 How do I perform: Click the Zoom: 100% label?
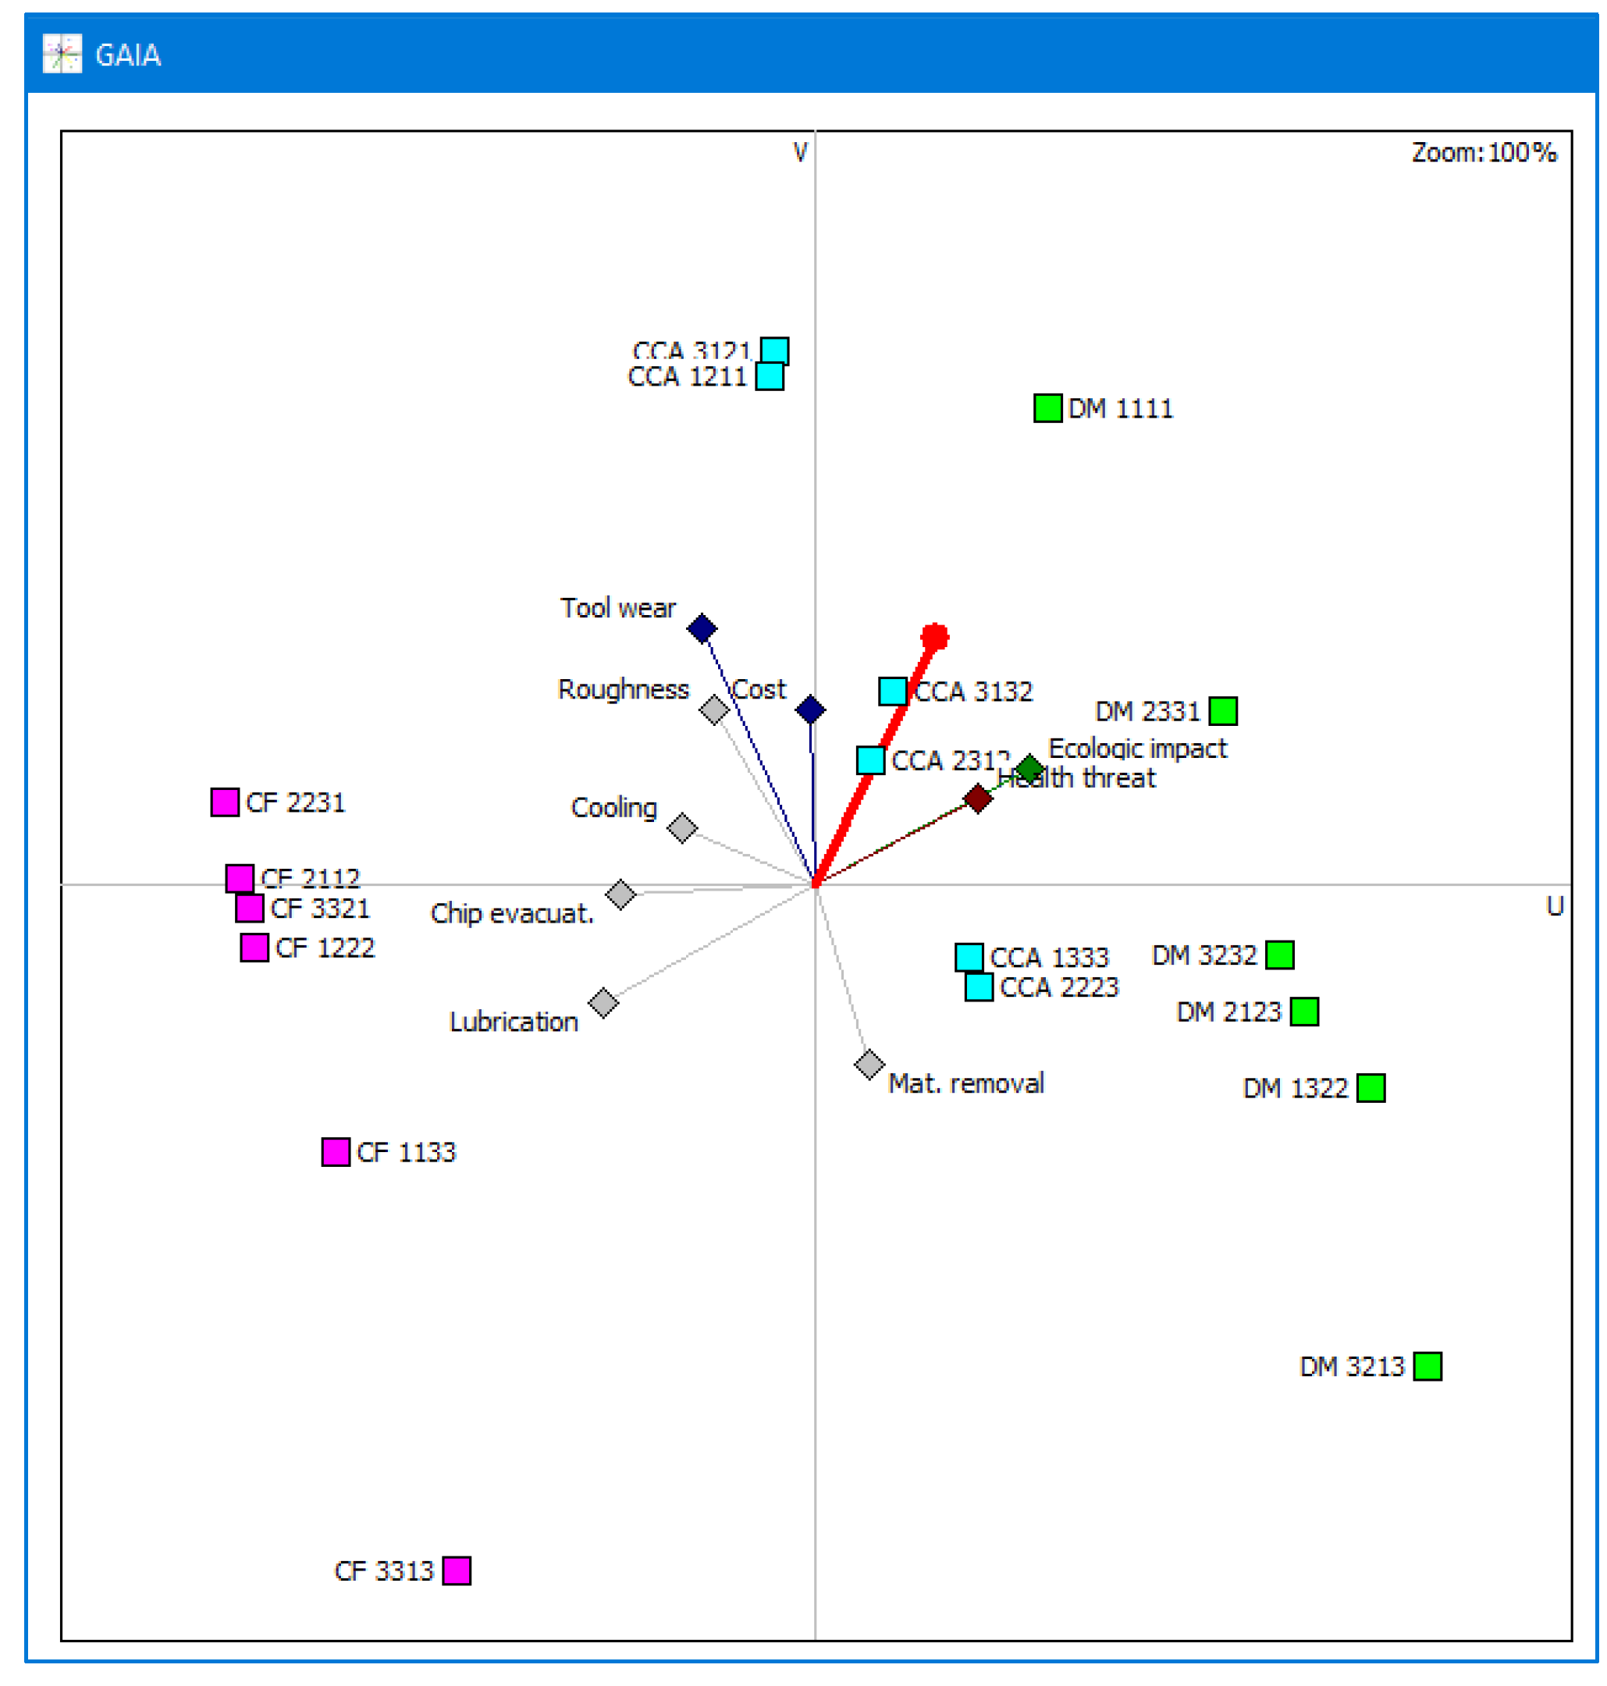click(x=1484, y=153)
